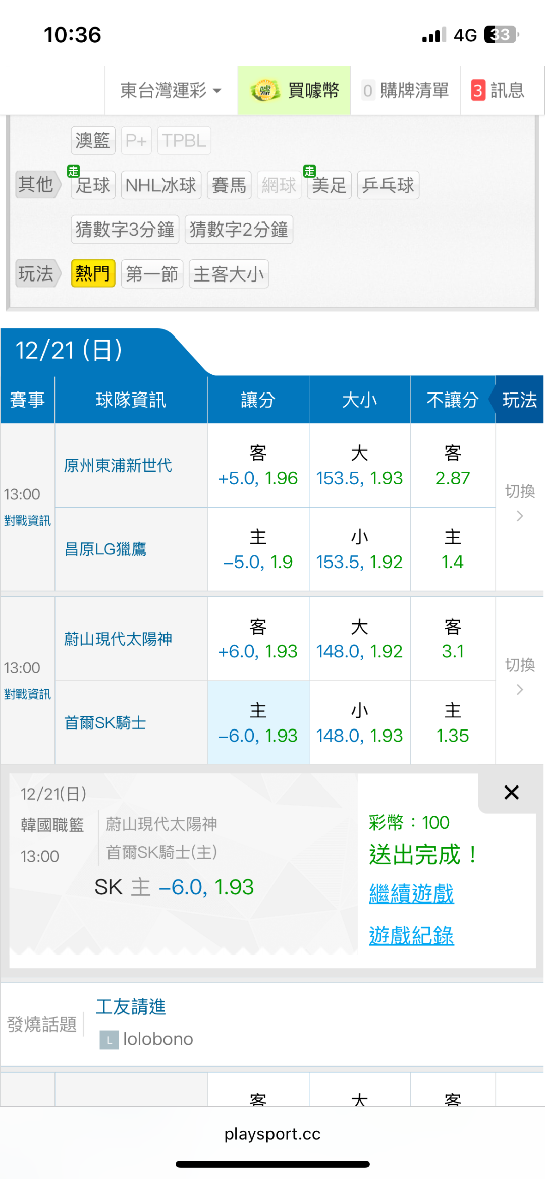Open the 猜數字3分鐘 game tab
The height and width of the screenshot is (1179, 545).
(x=125, y=230)
